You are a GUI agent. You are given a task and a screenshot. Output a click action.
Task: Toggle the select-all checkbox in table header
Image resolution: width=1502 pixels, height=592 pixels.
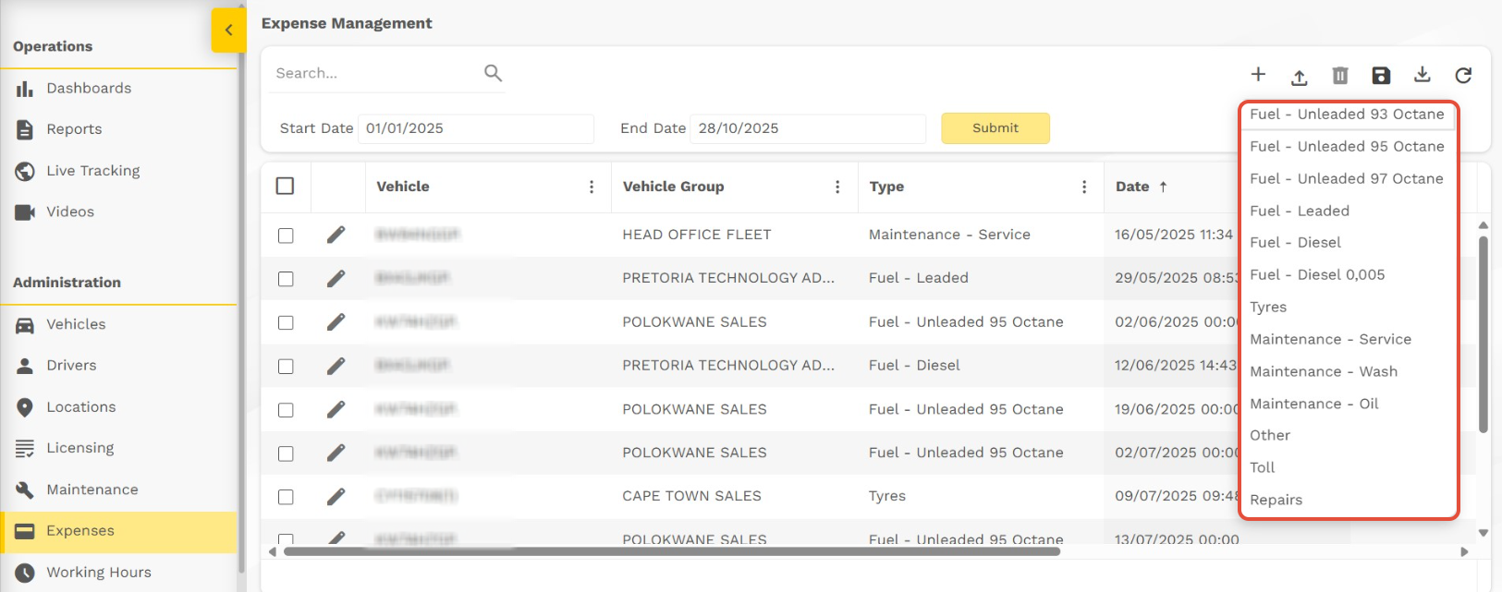[x=286, y=187]
